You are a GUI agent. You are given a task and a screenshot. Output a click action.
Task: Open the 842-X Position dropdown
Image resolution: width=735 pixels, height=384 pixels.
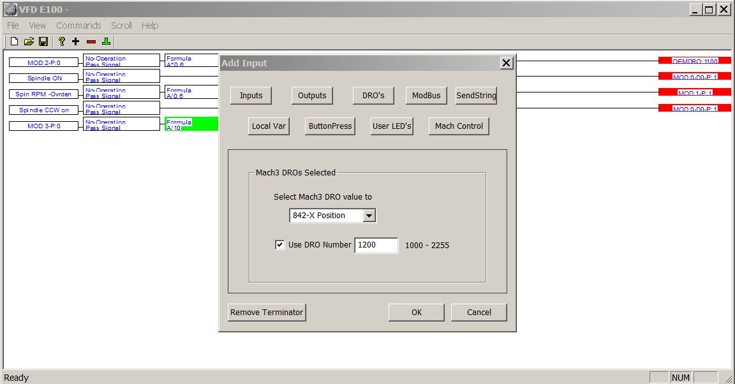[369, 216]
